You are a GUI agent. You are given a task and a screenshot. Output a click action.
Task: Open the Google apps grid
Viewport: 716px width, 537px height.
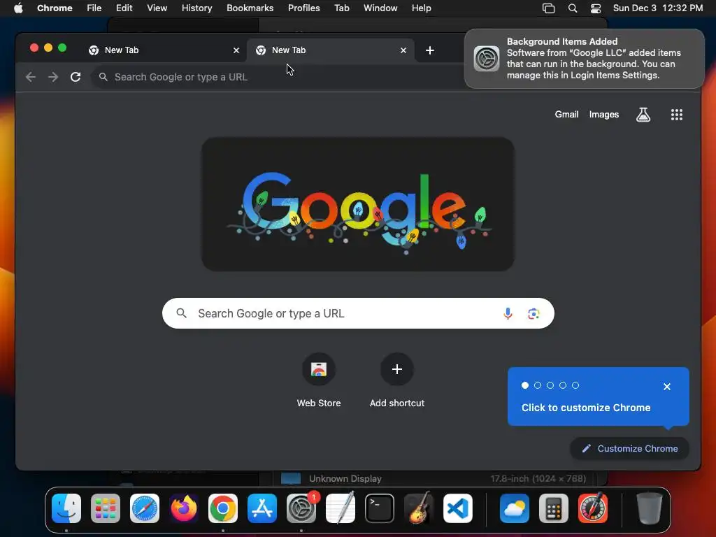[x=676, y=115]
